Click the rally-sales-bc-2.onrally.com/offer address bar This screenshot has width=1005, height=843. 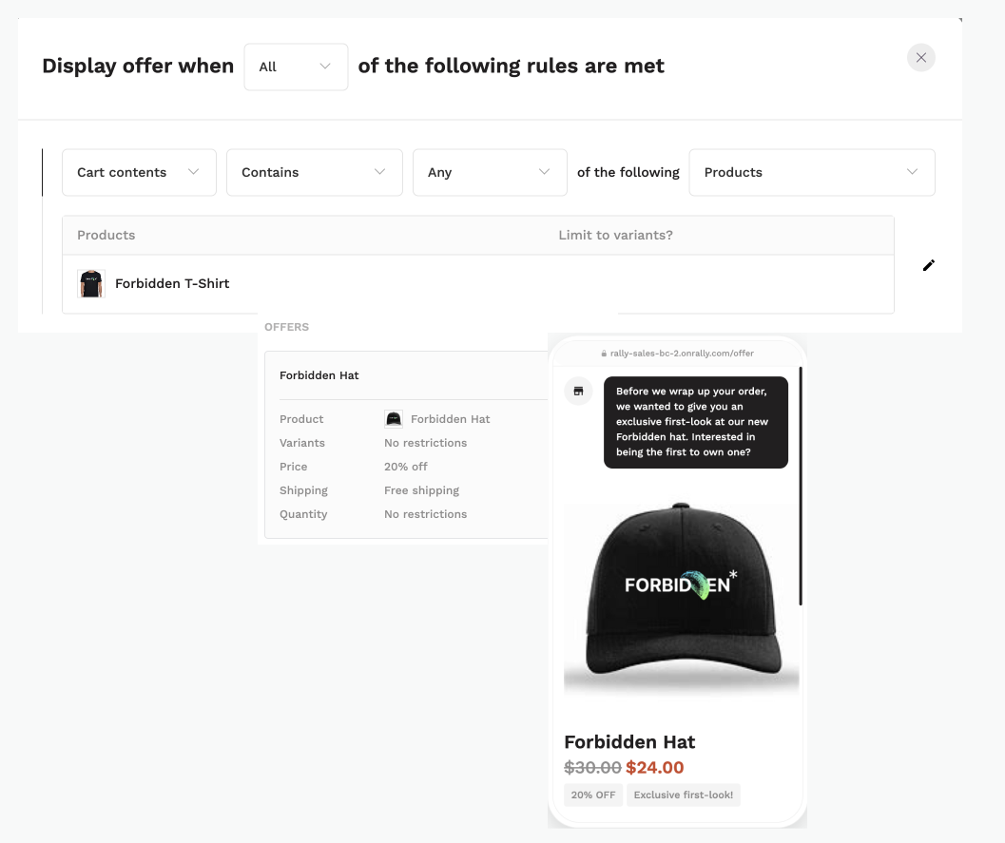point(682,353)
